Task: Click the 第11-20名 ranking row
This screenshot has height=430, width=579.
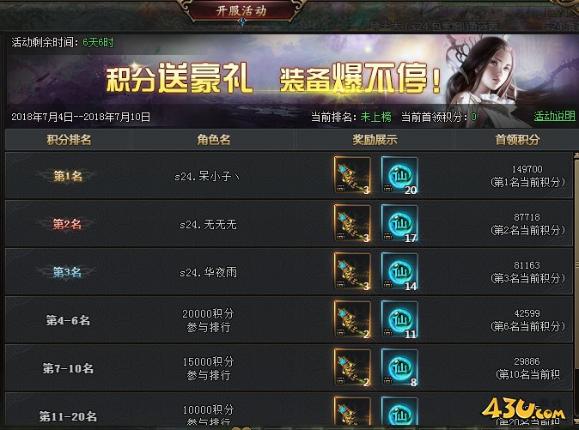Action: point(289,409)
